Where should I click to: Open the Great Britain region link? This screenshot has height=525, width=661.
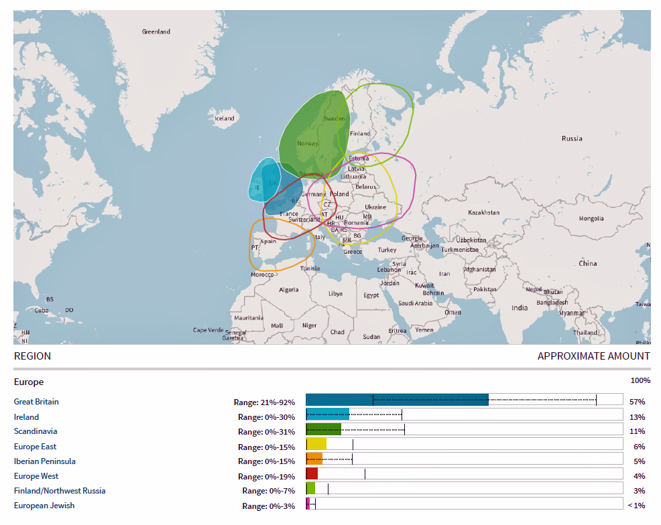tap(36, 402)
